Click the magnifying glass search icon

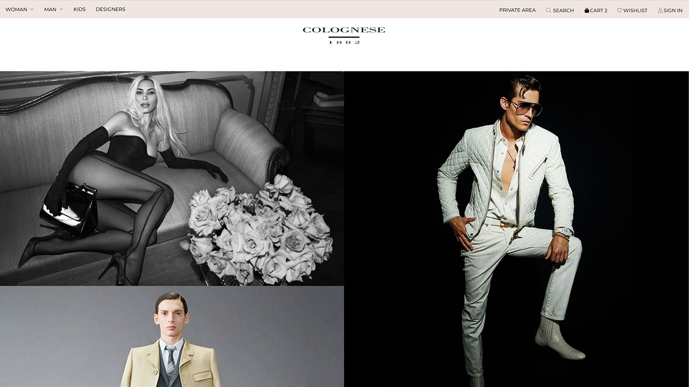549,10
